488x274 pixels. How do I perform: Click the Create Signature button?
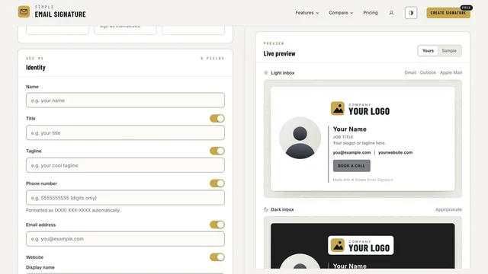pyautogui.click(x=448, y=13)
